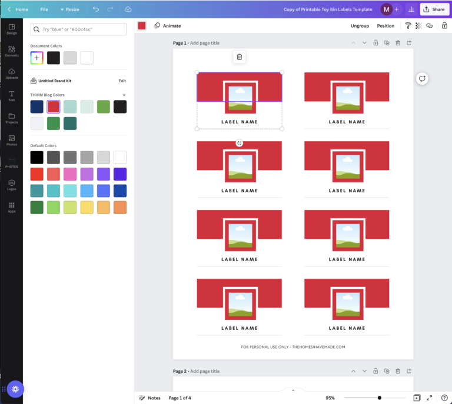Move Page 1 down with chevron arrow
Image resolution: width=452 pixels, height=404 pixels.
pos(364,43)
